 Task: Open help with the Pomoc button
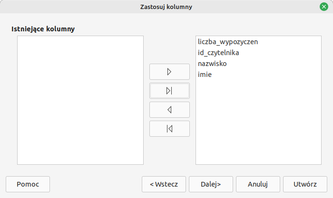point(28,184)
